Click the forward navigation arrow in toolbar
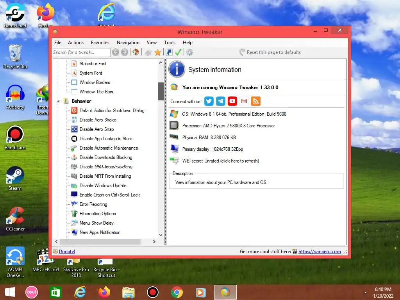 click(x=125, y=52)
